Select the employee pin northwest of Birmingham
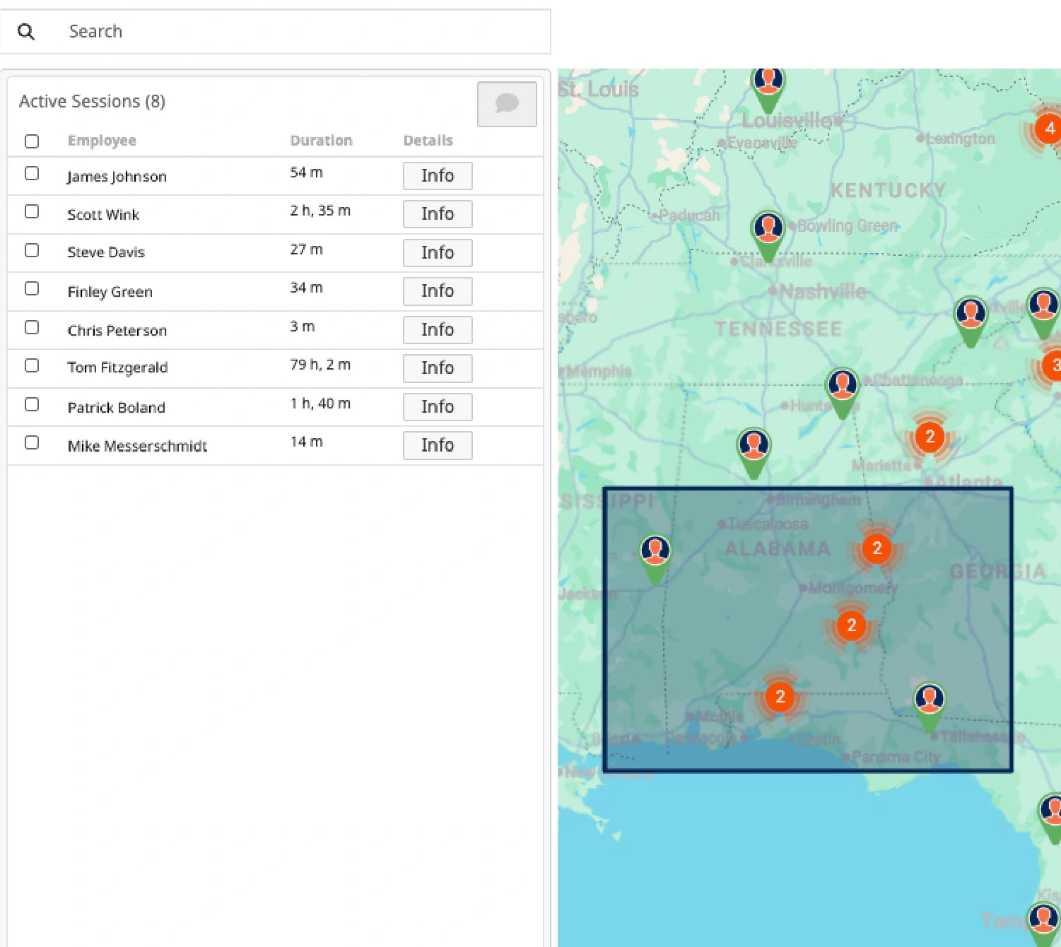1061x947 pixels. (x=754, y=452)
